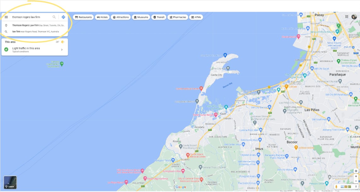The image size is (360, 192).
Task: Open the main hamburger menu
Action: click(6, 17)
